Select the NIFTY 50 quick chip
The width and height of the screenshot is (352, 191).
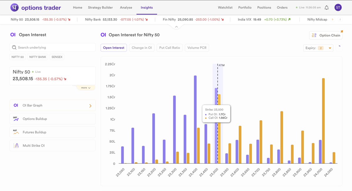pos(18,57)
